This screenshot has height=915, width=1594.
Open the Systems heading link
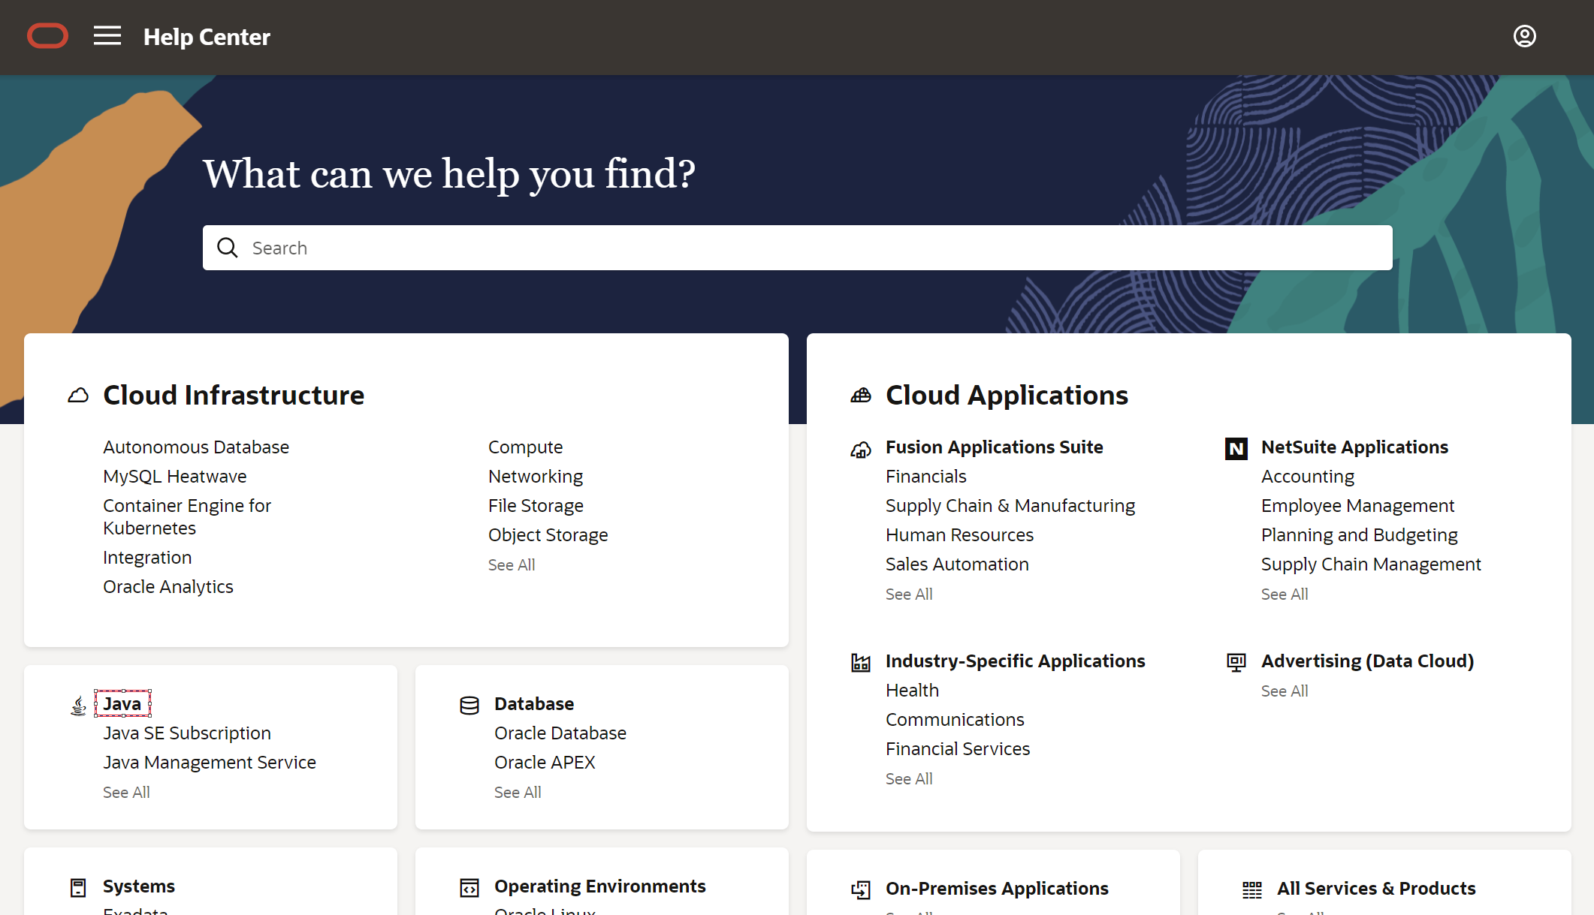(139, 886)
